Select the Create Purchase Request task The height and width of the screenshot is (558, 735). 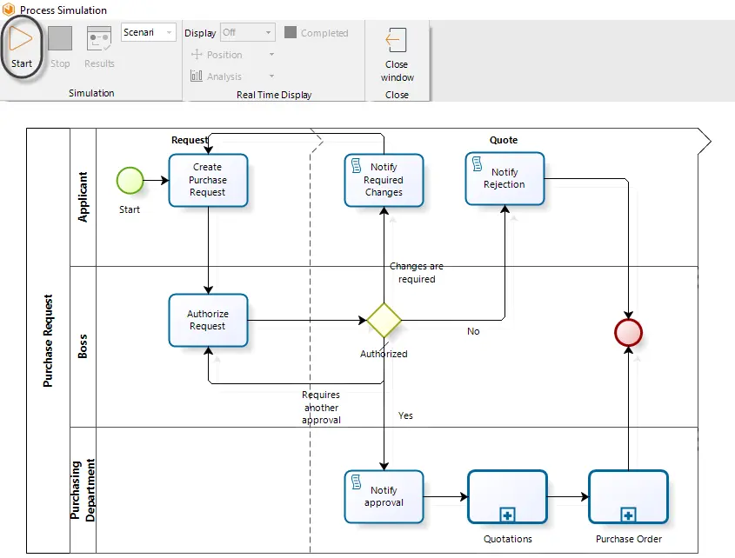point(208,180)
